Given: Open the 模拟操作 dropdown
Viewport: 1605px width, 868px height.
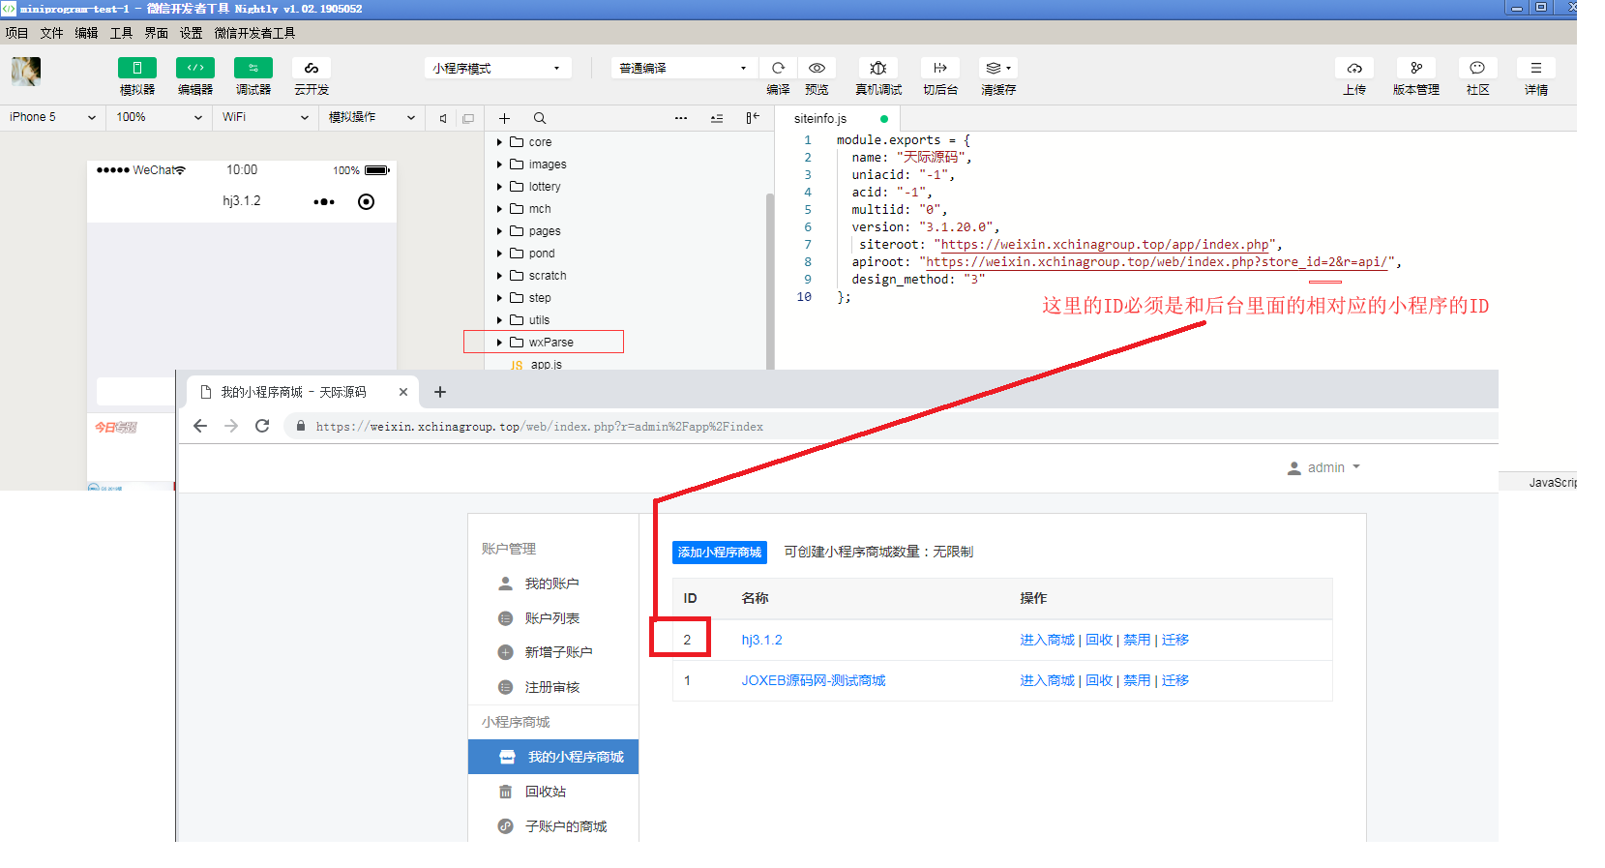Looking at the screenshot, I should tap(372, 117).
